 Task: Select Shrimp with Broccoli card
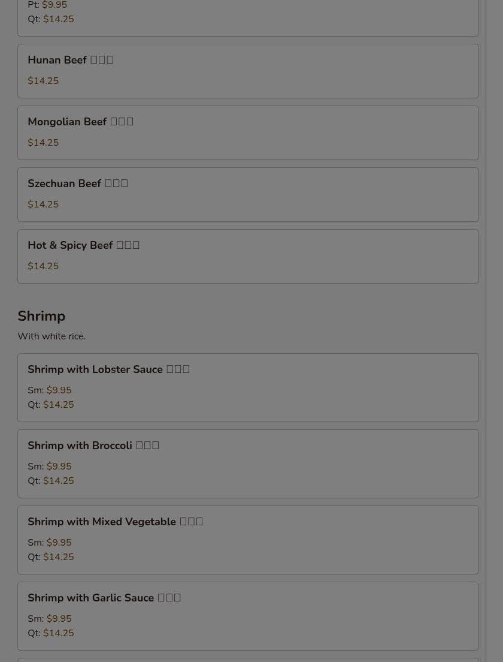coord(248,464)
